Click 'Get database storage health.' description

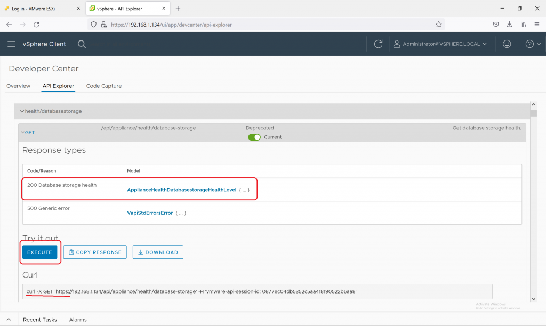point(487,128)
